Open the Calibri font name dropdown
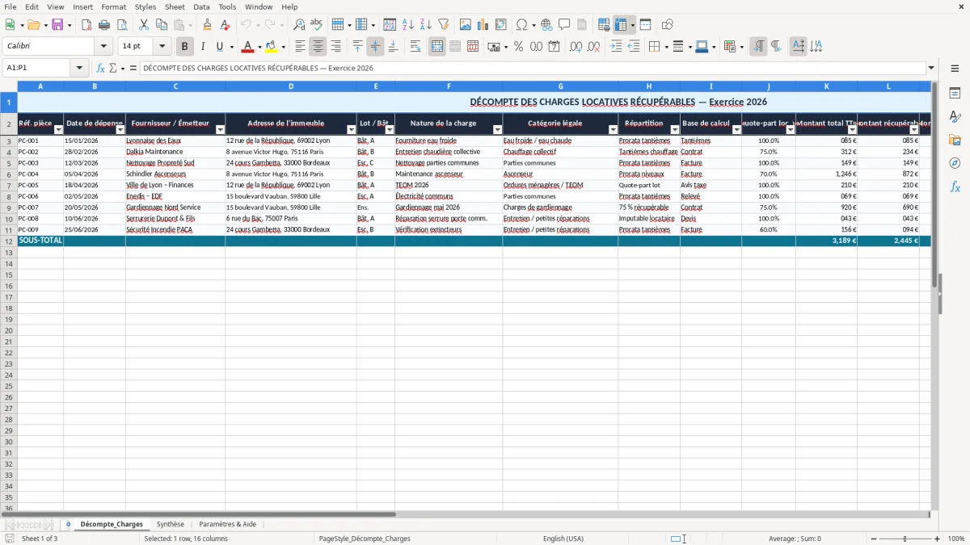The height and width of the screenshot is (545, 970). tap(103, 47)
